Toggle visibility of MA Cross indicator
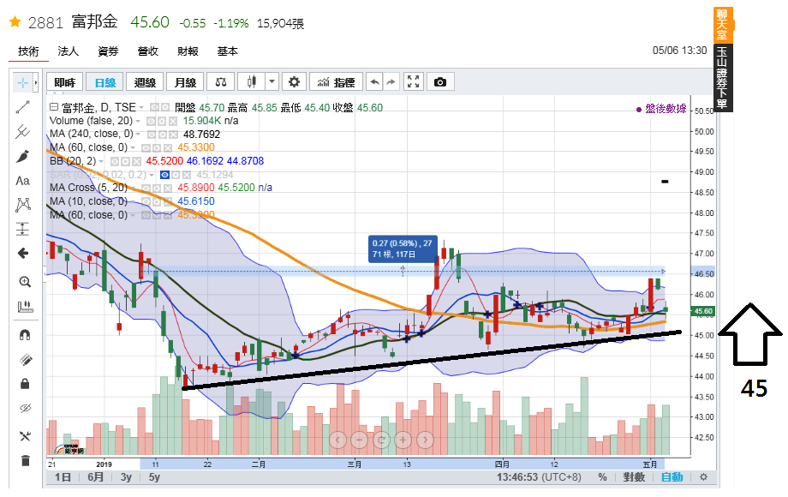This screenshot has width=788, height=497. click(146, 188)
